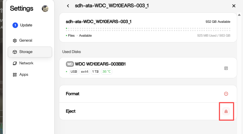Click the Eject row label
243x134 pixels.
[x=71, y=111]
